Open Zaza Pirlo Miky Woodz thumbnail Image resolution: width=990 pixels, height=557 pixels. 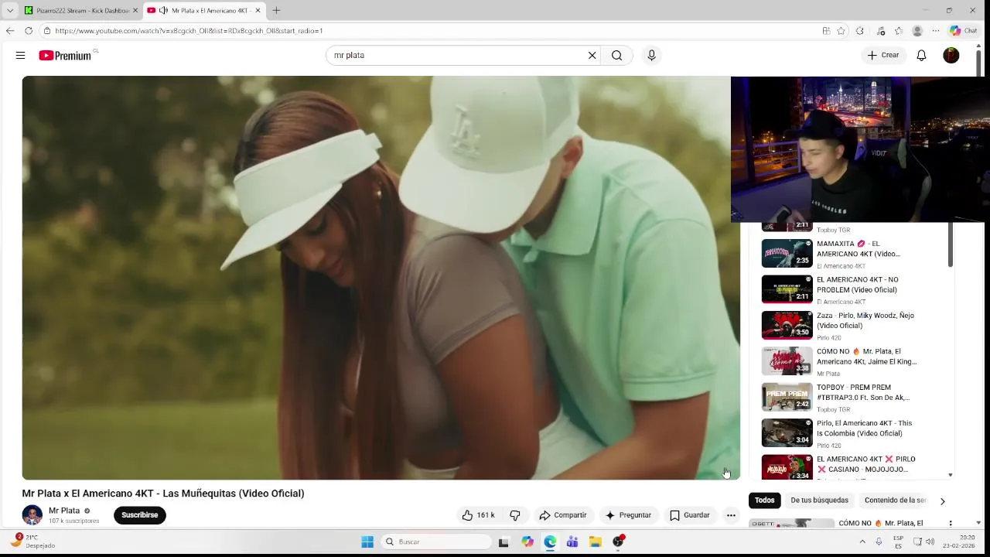click(787, 325)
